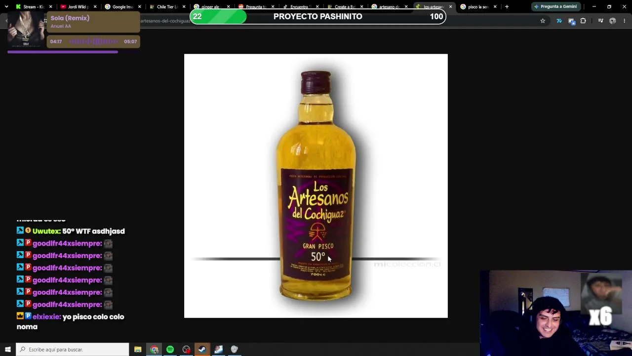The height and width of the screenshot is (356, 632).
Task: Click the taskbar search box
Action: click(73, 350)
